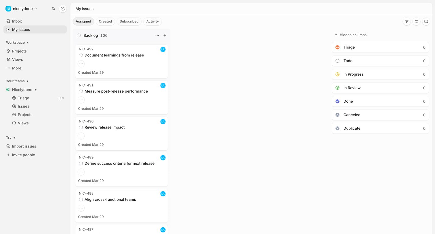Set priority on NIC-491 card
The height and width of the screenshot is (234, 435).
(81, 100)
